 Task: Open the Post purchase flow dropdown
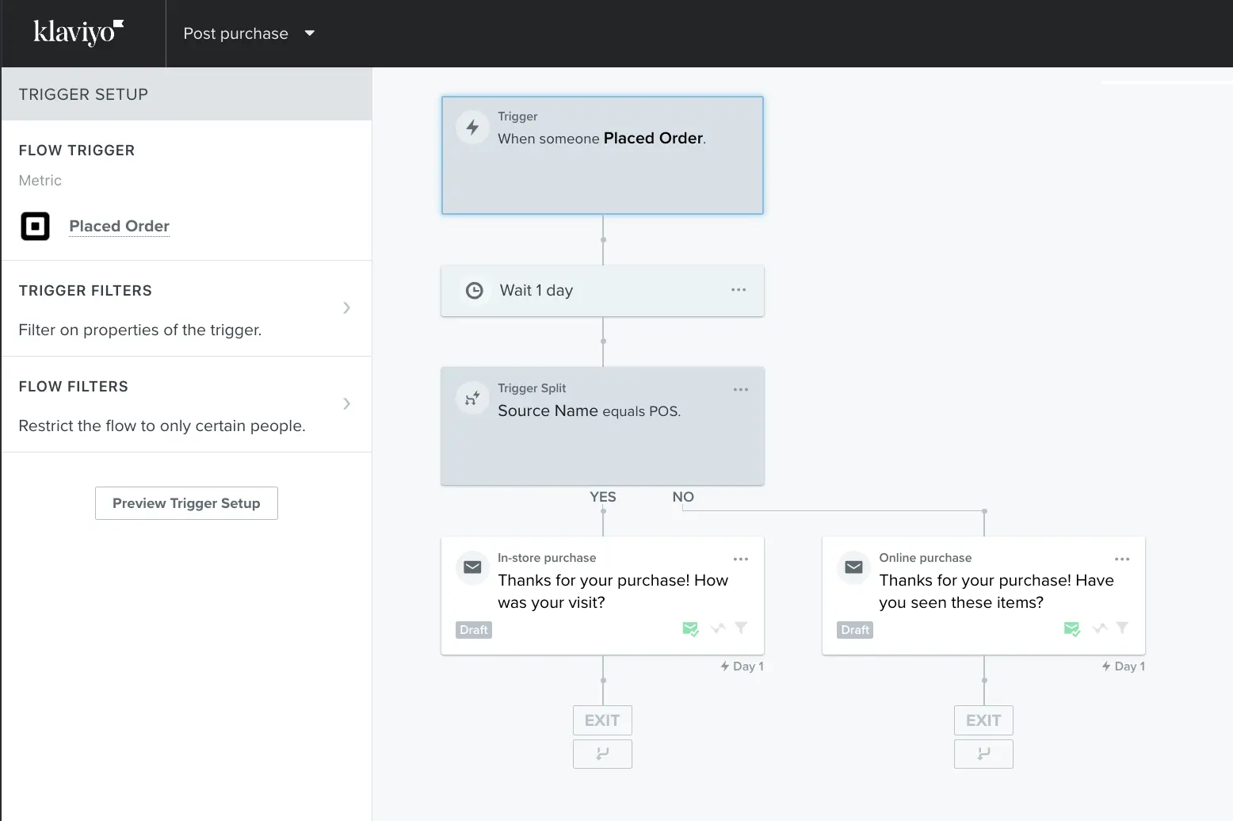tap(249, 33)
